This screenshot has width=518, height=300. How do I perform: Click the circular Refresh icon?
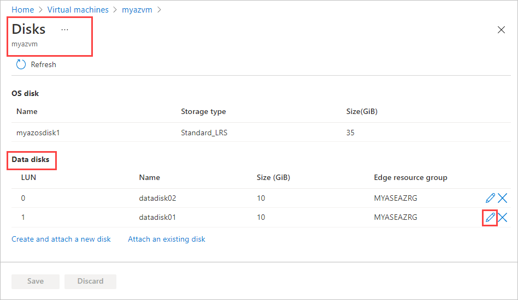click(x=21, y=64)
